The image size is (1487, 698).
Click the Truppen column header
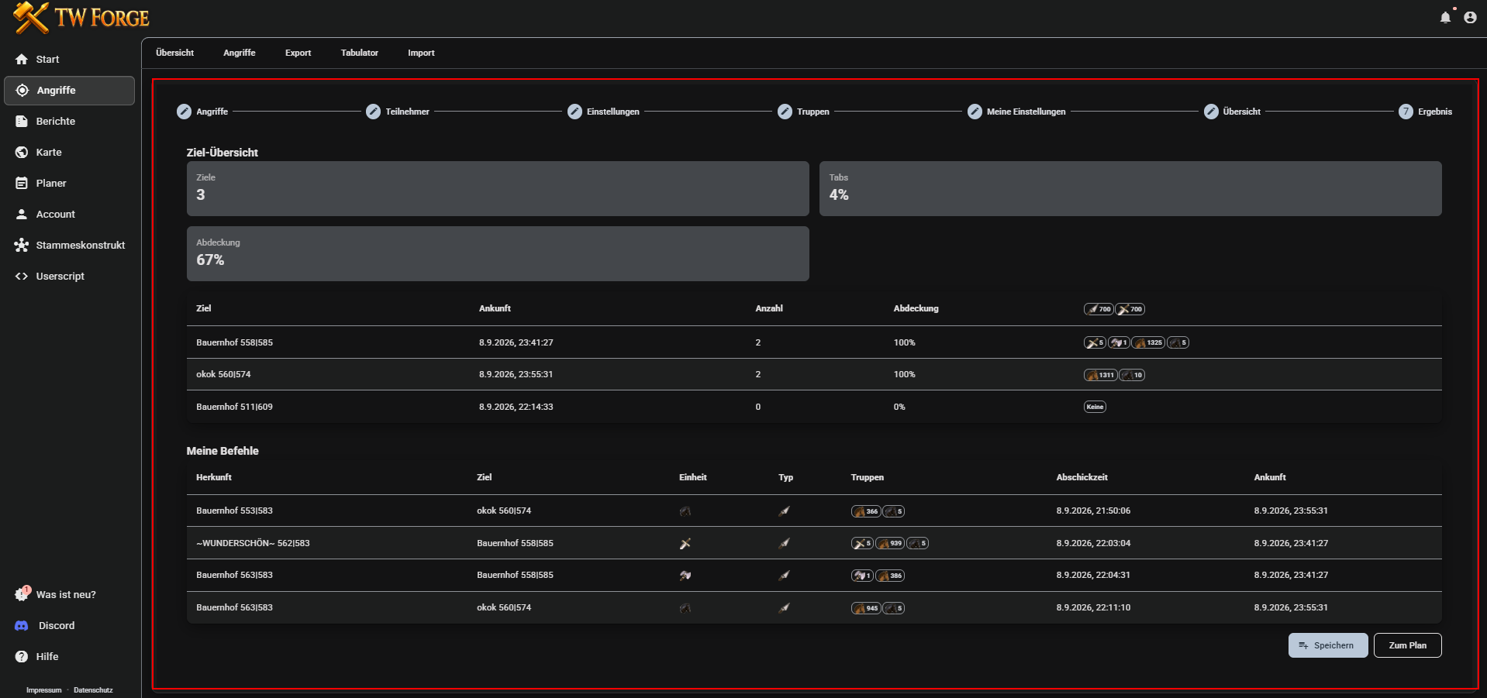868,477
